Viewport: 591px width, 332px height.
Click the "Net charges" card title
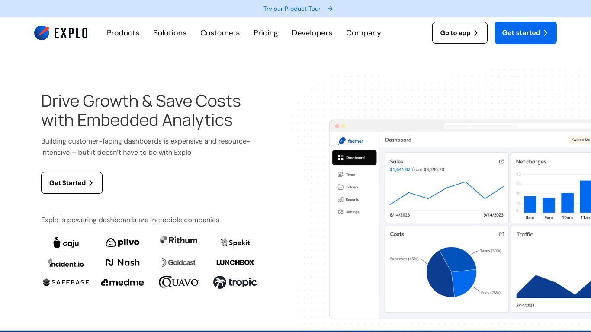531,162
